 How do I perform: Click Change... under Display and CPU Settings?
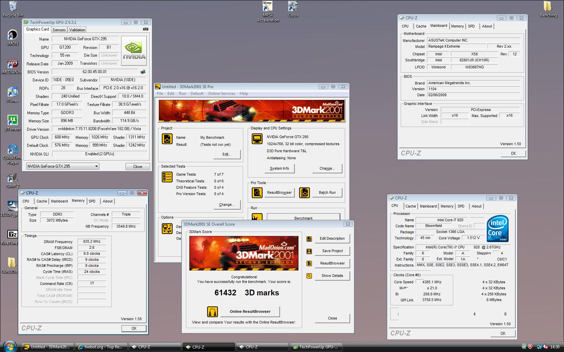(x=327, y=169)
